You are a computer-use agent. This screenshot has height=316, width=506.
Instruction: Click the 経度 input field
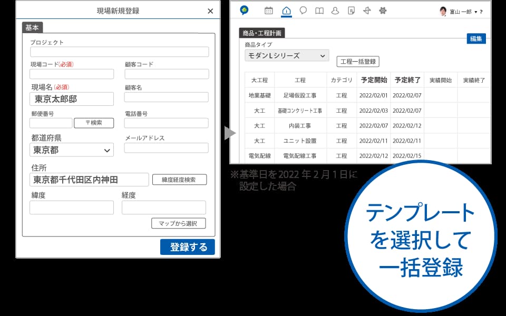(163, 208)
